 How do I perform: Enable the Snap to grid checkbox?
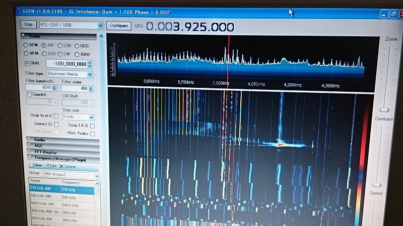[56, 116]
